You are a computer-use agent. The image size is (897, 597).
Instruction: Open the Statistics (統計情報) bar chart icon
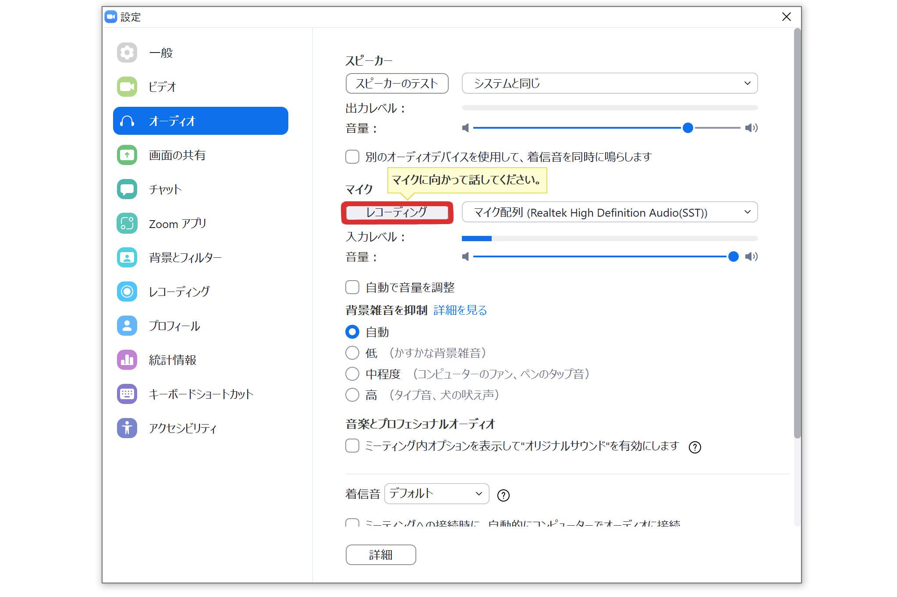point(127,360)
